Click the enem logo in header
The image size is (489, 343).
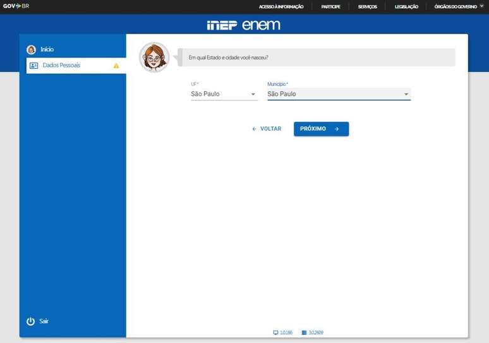pyautogui.click(x=261, y=25)
